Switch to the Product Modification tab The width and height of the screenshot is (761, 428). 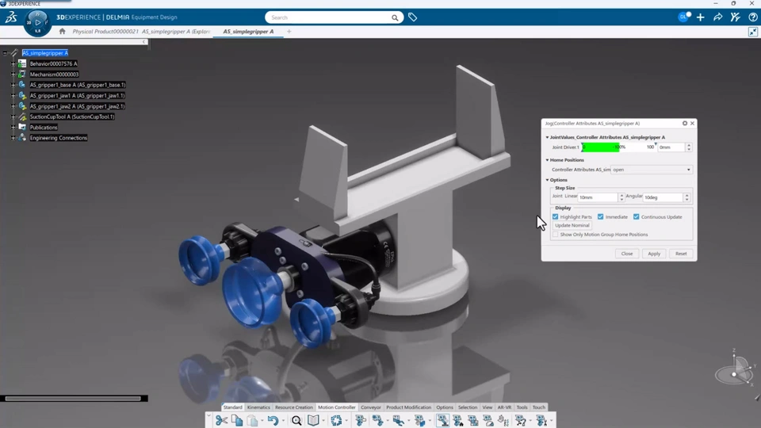pos(408,407)
